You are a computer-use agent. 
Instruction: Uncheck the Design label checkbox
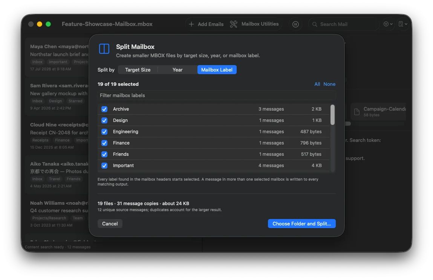pos(104,120)
